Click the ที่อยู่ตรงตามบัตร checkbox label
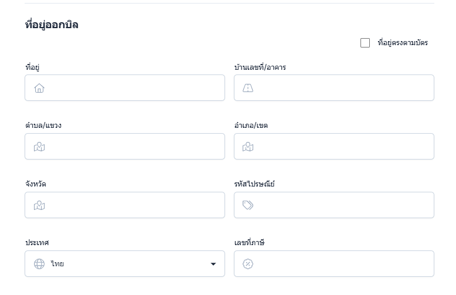Viewport: 456px width, 295px height. pos(403,43)
